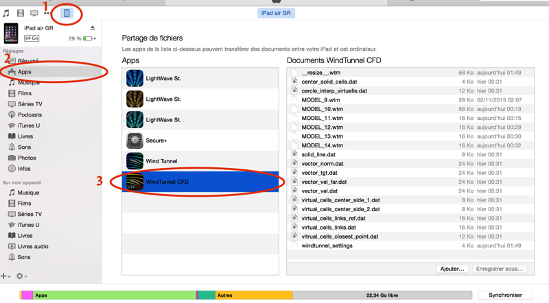Select Apps in the Réglages sidebar
Screen dimensions: 549x303
(50, 72)
